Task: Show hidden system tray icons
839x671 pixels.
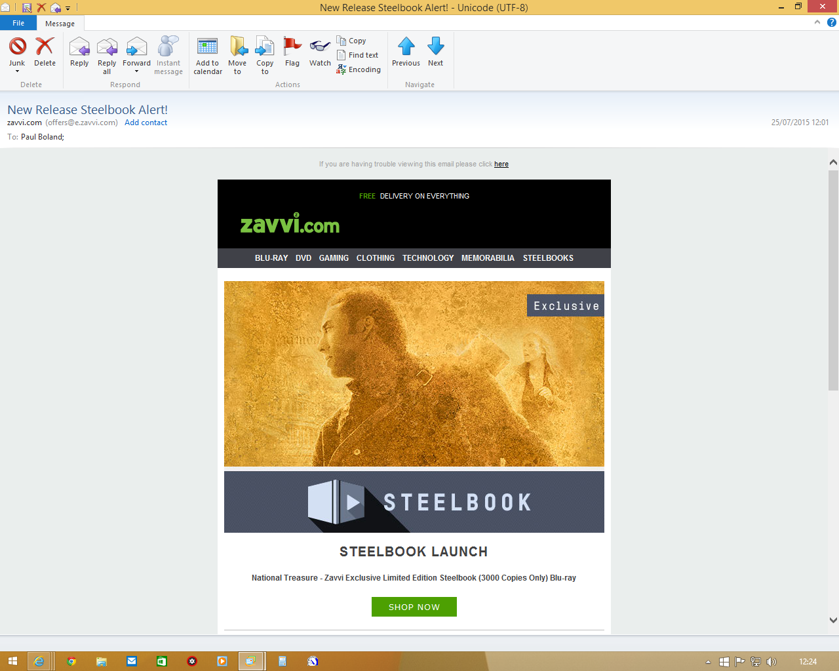Action: click(708, 662)
